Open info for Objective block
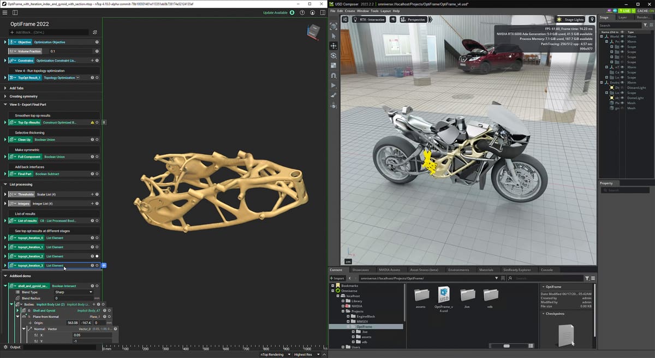The height and width of the screenshot is (358, 655). click(x=97, y=42)
